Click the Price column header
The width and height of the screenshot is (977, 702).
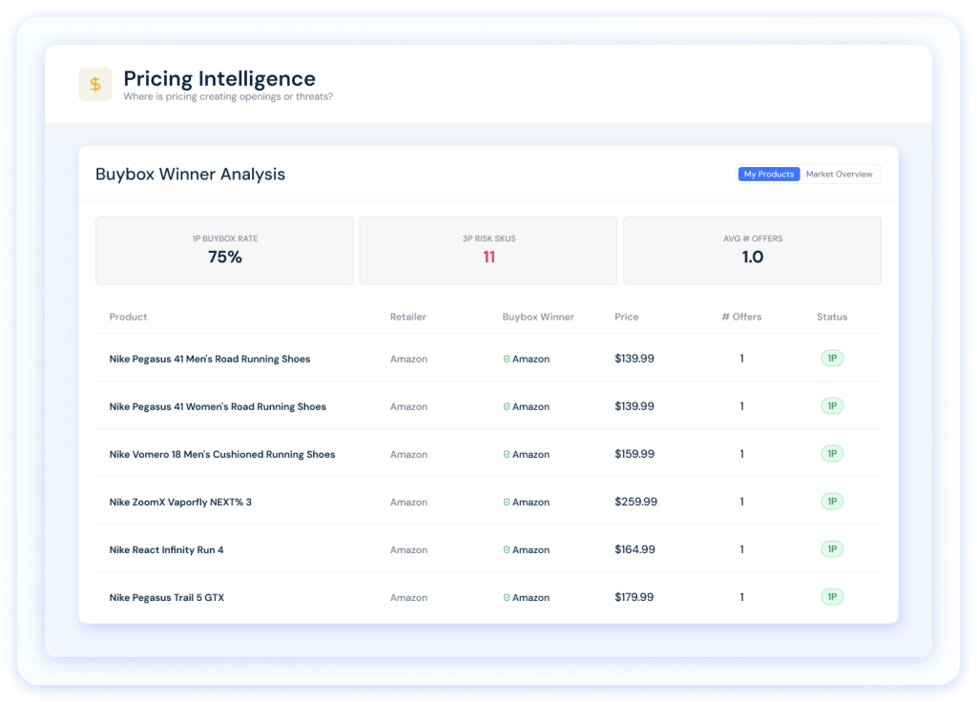(x=627, y=317)
